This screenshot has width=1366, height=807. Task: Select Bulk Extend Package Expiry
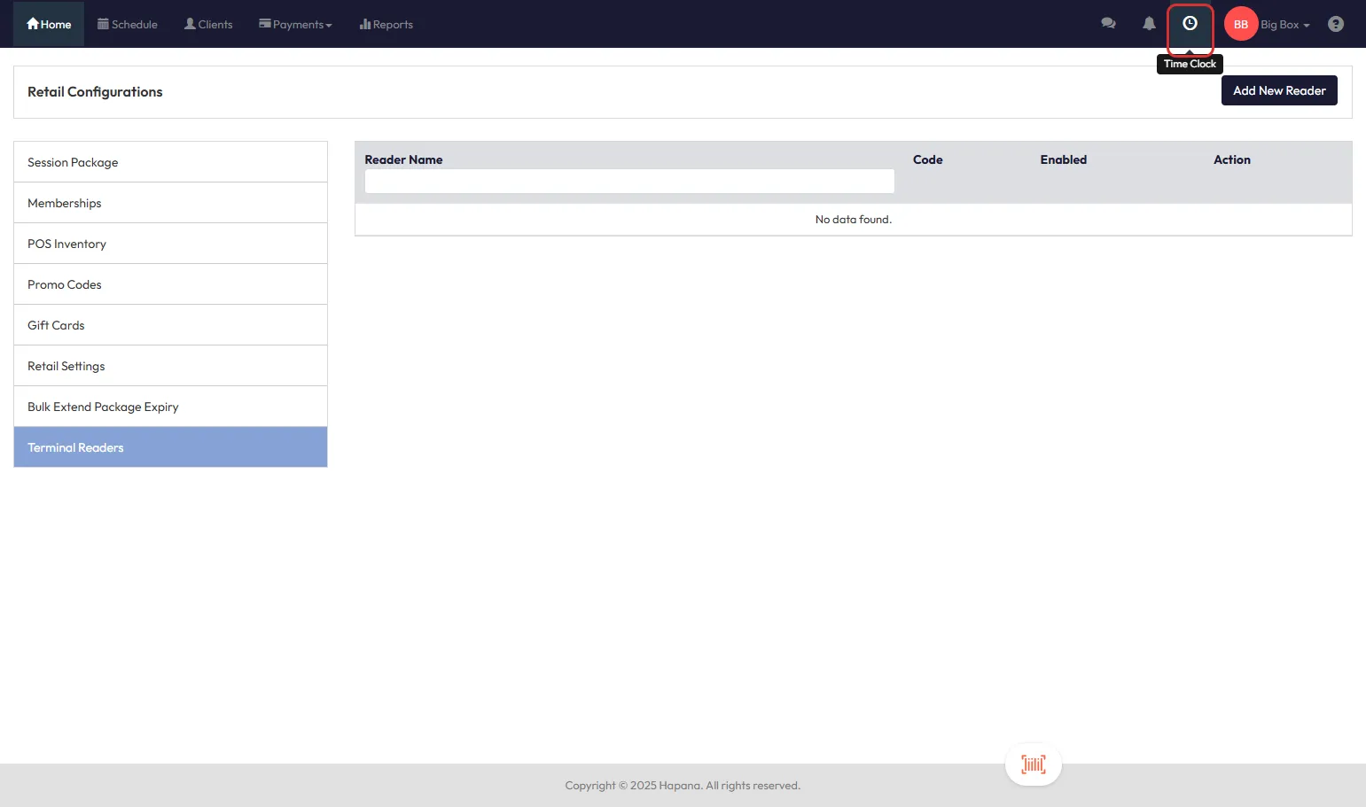coord(170,407)
